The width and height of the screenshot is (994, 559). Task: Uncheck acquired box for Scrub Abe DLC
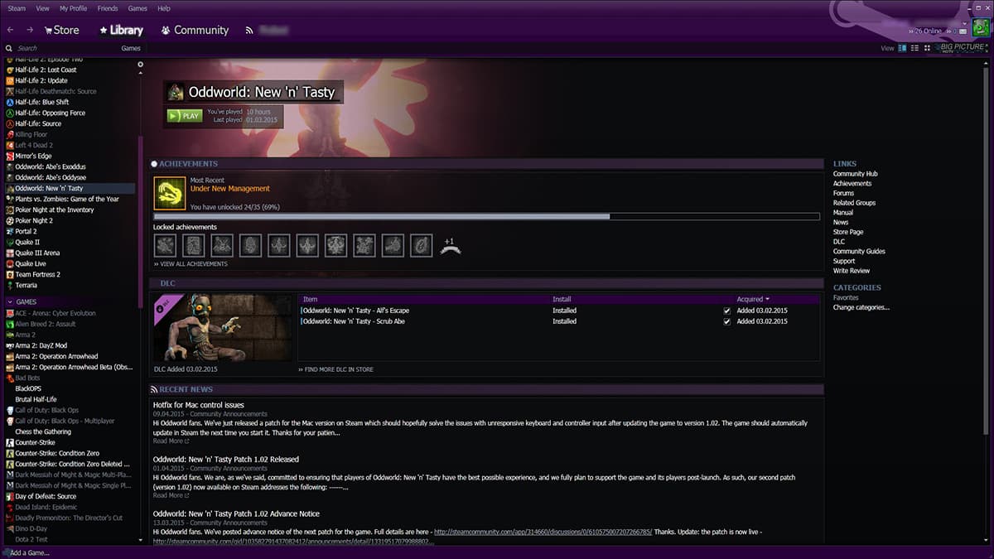point(726,321)
